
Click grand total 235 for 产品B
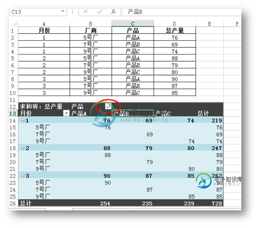(x=147, y=203)
